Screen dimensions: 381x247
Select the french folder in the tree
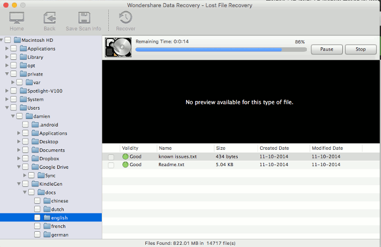coord(58,226)
